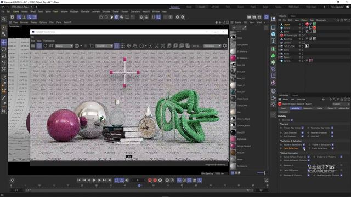Switch to the Matte tab
Viewport: 351px width, 197px height.
click(320, 108)
